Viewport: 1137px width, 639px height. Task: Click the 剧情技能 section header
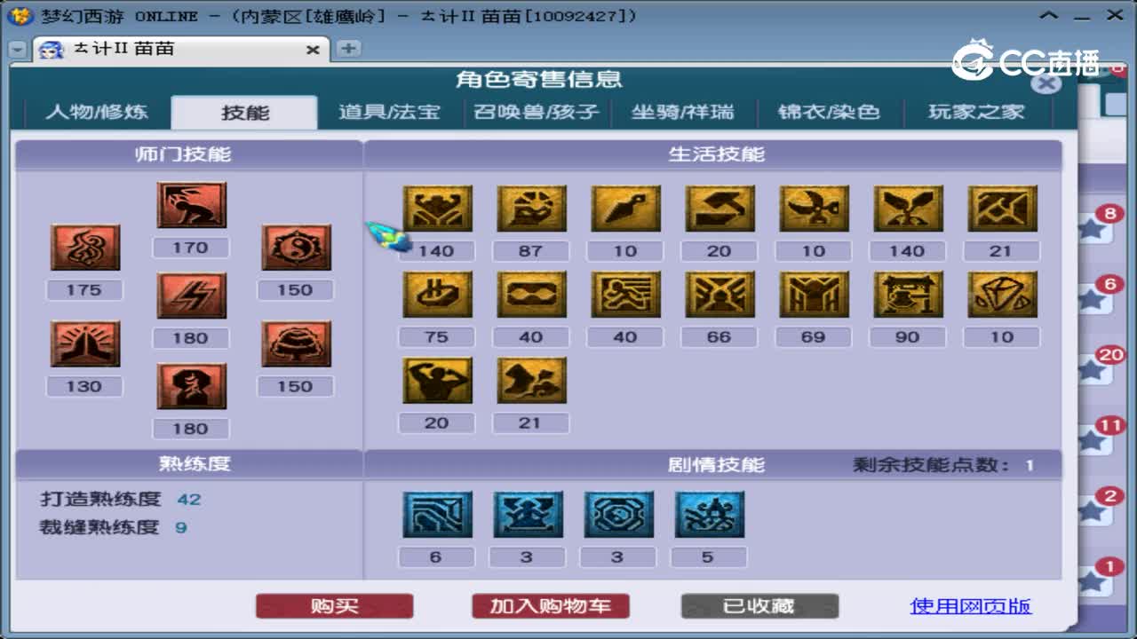tap(716, 465)
